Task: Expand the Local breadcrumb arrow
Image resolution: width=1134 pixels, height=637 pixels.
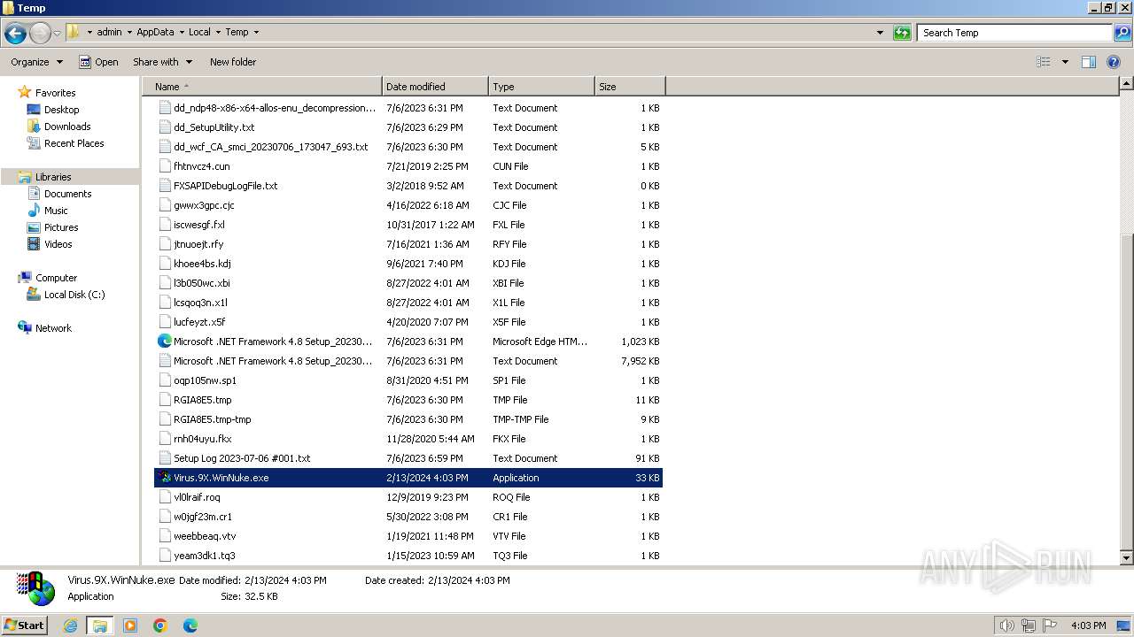Action: point(218,32)
